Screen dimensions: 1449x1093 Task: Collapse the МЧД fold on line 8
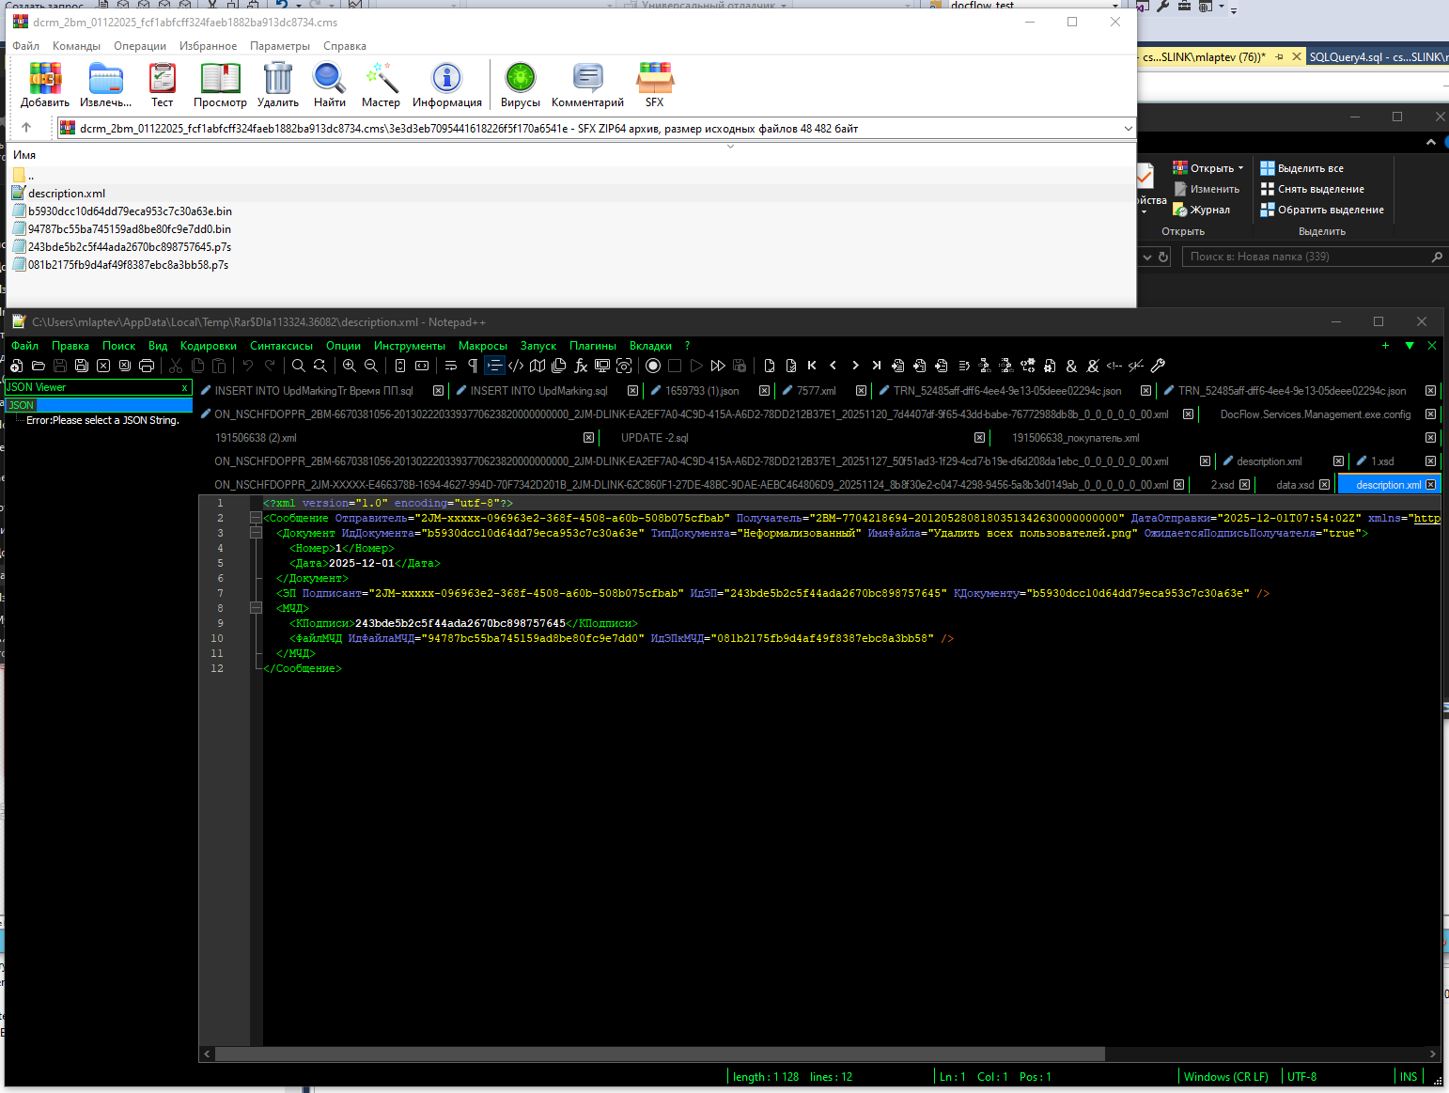pyautogui.click(x=256, y=608)
